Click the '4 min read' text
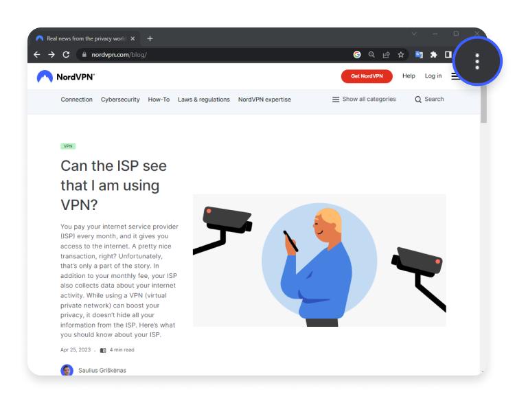This screenshot has height=403, width=515. point(122,349)
